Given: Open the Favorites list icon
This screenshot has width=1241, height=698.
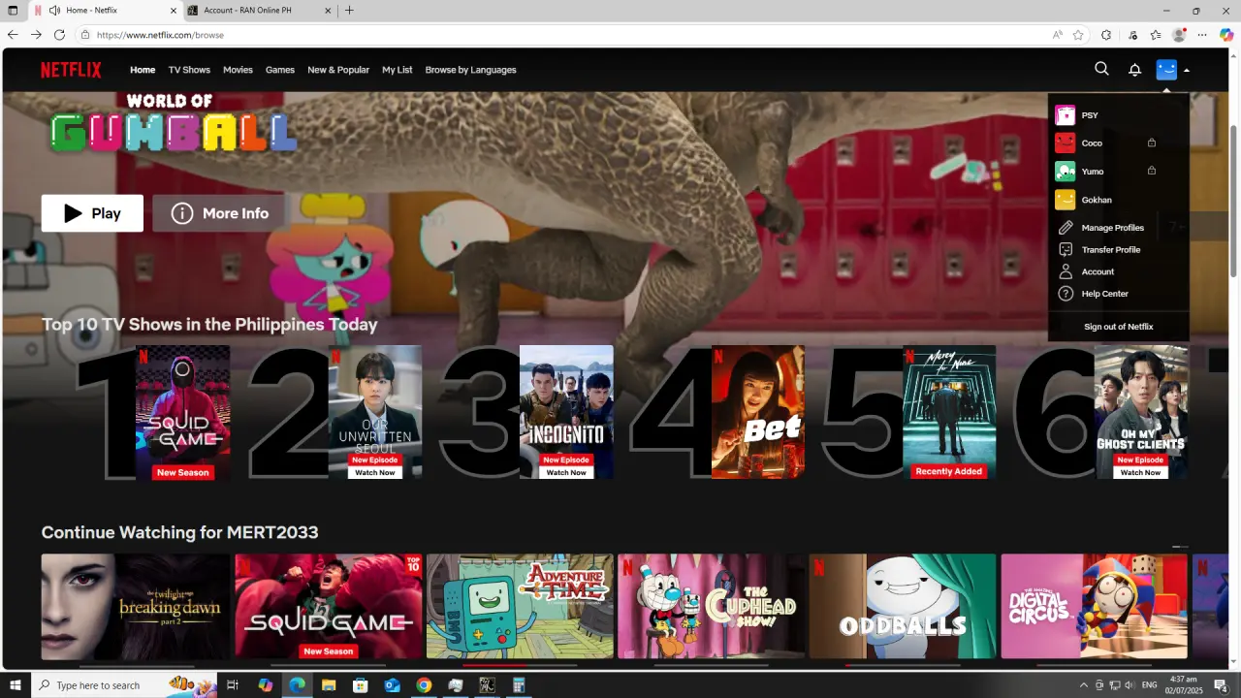Looking at the screenshot, I should pos(1156,35).
